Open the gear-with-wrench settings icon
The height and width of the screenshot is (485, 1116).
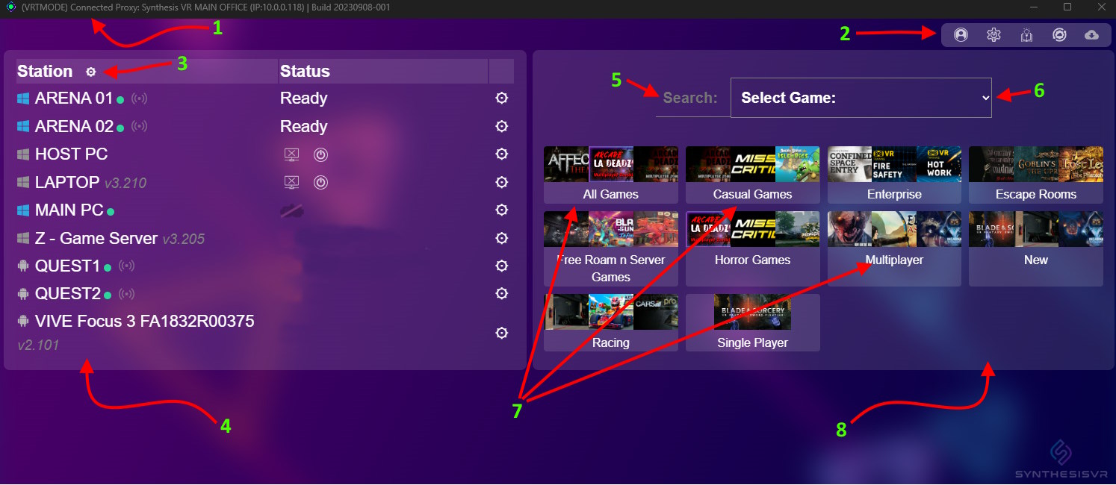coord(993,35)
